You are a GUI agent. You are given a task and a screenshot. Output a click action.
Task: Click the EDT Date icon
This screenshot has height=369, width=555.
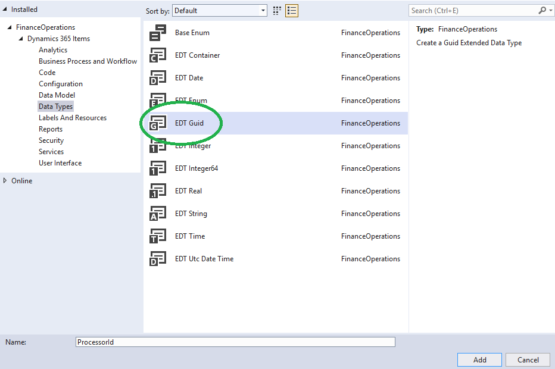tap(158, 78)
